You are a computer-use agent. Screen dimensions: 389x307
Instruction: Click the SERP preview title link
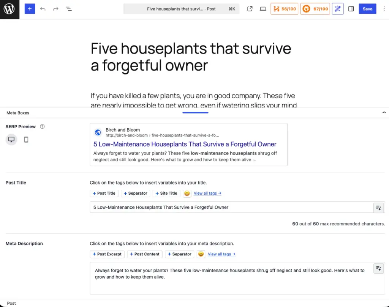coord(185,144)
